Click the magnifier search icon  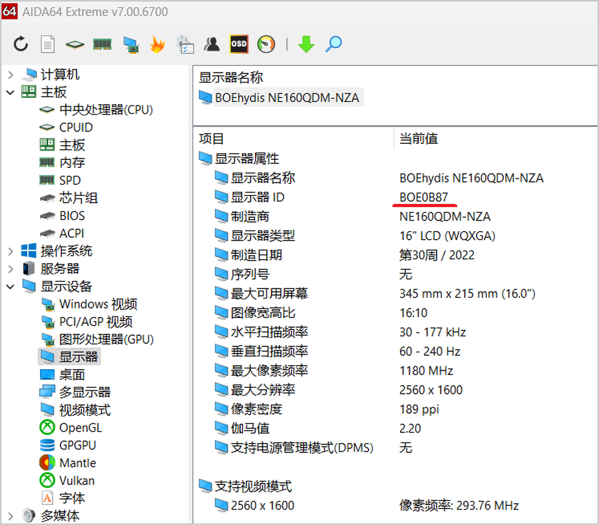pos(333,45)
